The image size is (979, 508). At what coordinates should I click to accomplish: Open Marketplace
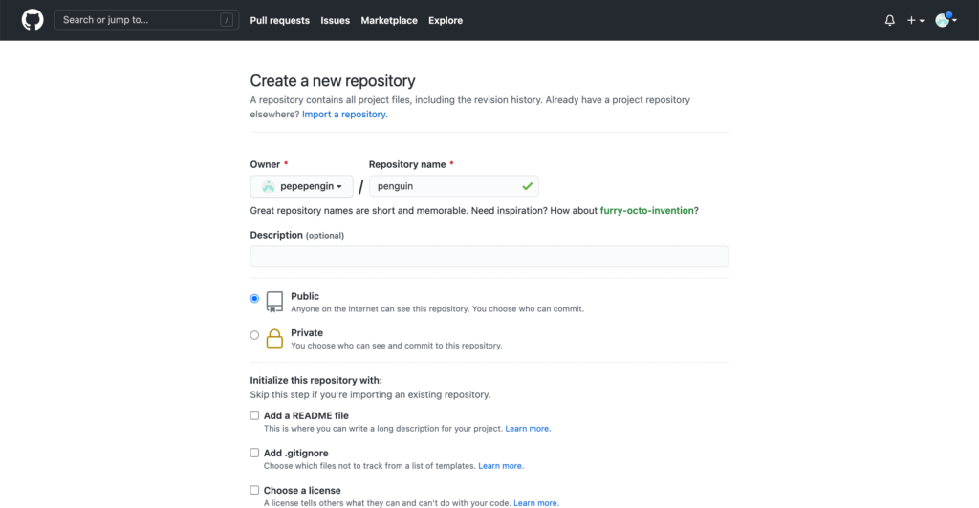pos(389,21)
